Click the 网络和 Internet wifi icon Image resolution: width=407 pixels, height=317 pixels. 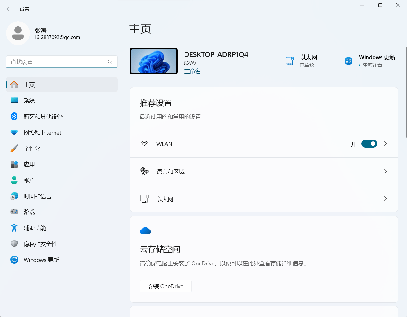pos(14,132)
